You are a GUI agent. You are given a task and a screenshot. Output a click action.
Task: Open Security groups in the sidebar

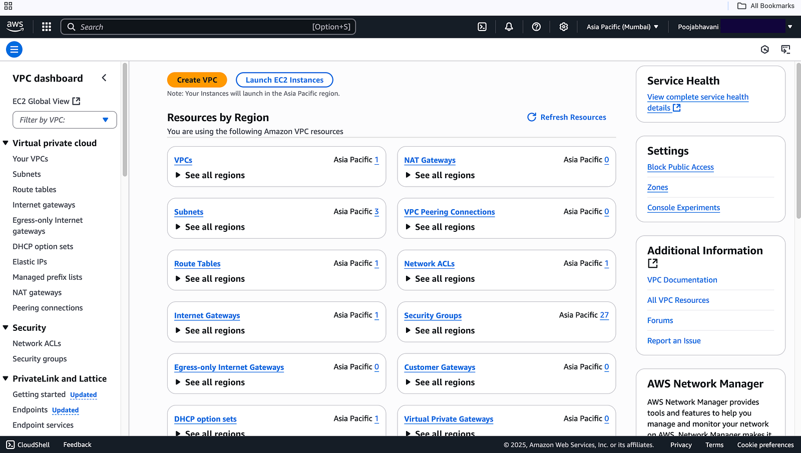click(x=40, y=359)
